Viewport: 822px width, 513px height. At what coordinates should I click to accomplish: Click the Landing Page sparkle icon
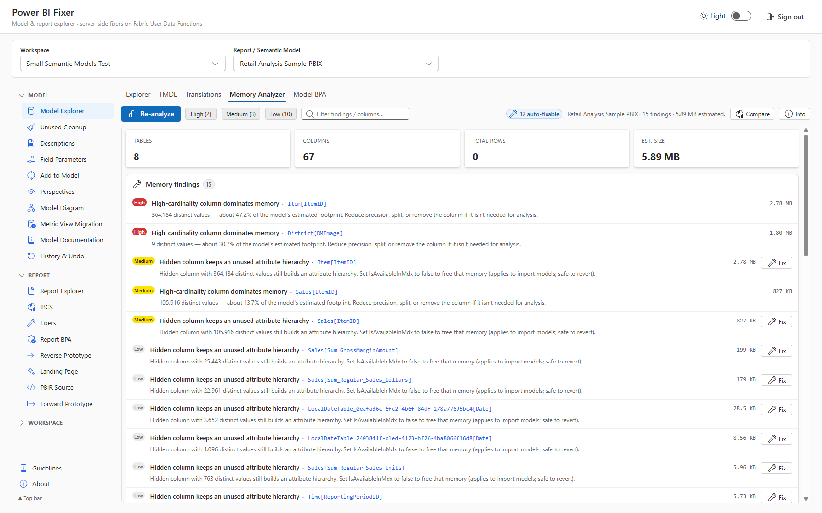click(x=31, y=371)
